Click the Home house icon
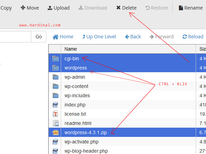This screenshot has width=206, height=154. (55, 37)
